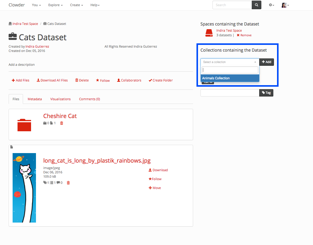
Task: Choose Animals Collection from the list
Action: (x=230, y=78)
